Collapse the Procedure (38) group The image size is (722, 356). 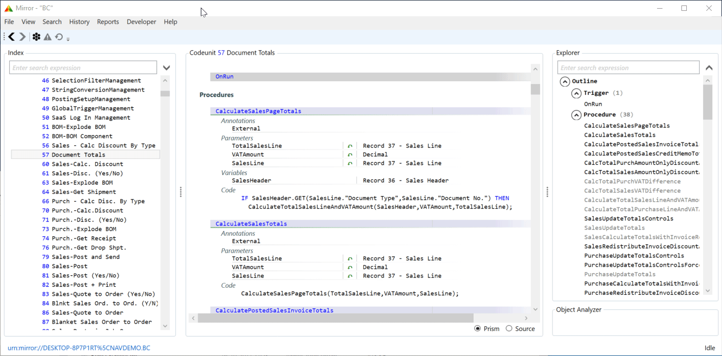pyautogui.click(x=576, y=115)
